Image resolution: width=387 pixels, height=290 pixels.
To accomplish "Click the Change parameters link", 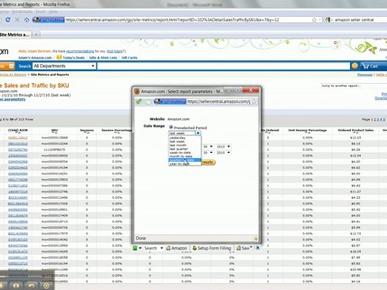I will [12, 99].
